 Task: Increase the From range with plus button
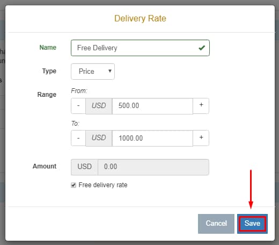(x=201, y=106)
